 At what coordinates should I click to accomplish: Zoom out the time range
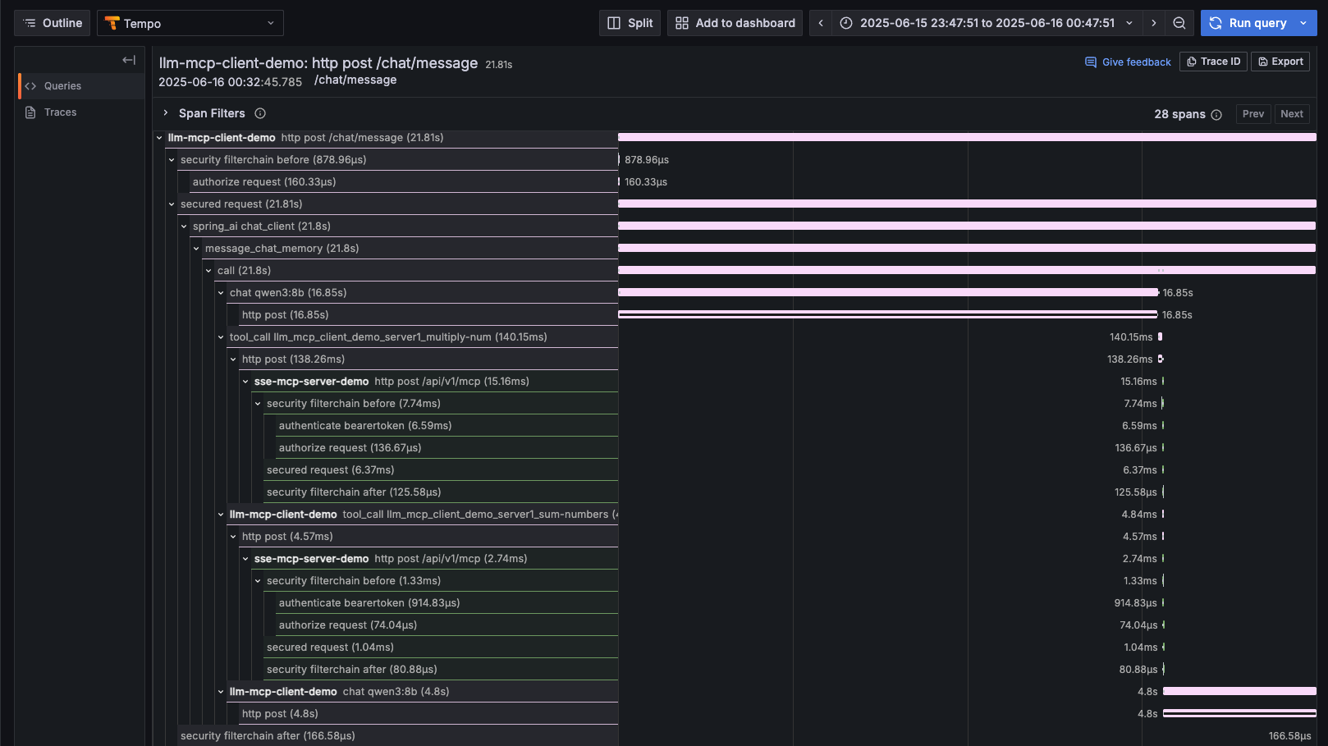pyautogui.click(x=1179, y=23)
